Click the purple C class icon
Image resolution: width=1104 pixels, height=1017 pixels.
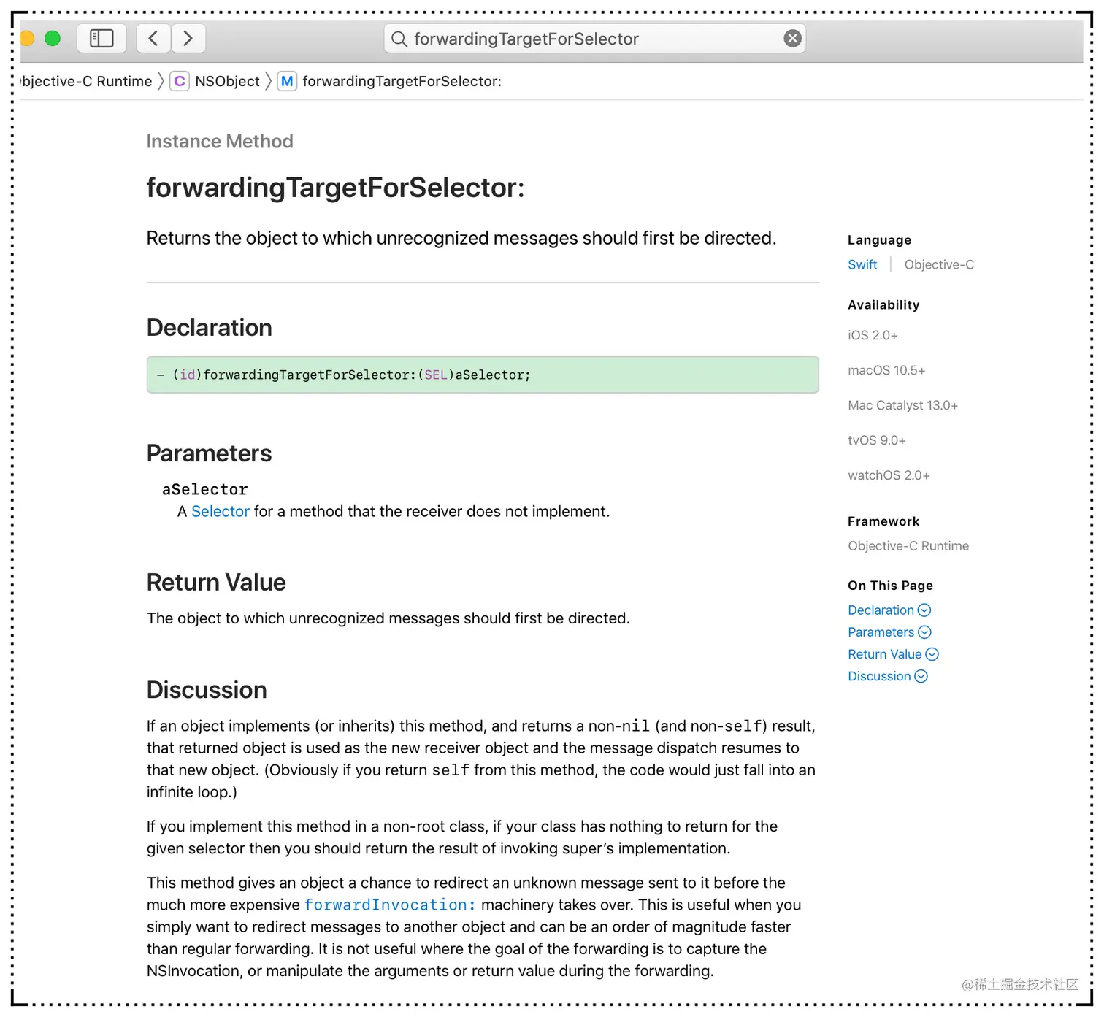179,81
